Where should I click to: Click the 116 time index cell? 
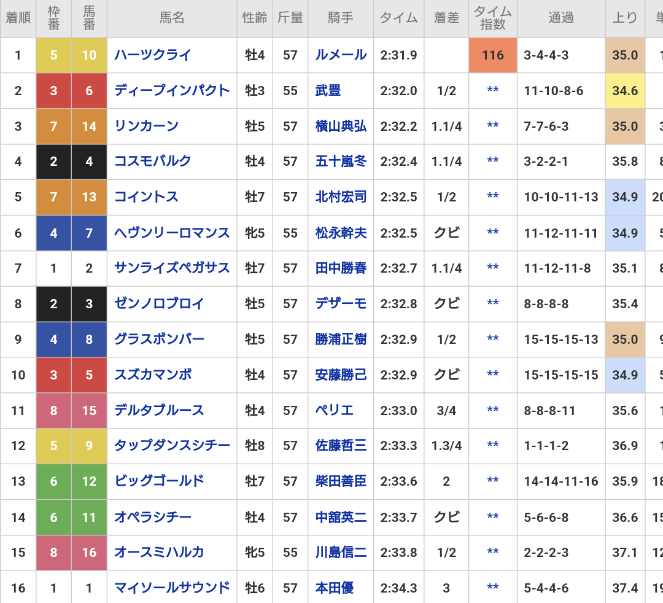click(x=492, y=55)
